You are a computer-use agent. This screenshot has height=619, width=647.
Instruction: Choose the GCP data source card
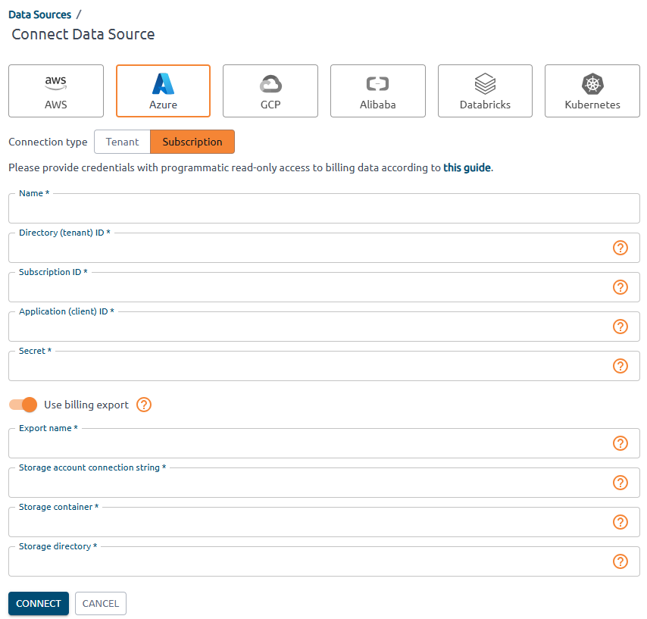(x=270, y=91)
